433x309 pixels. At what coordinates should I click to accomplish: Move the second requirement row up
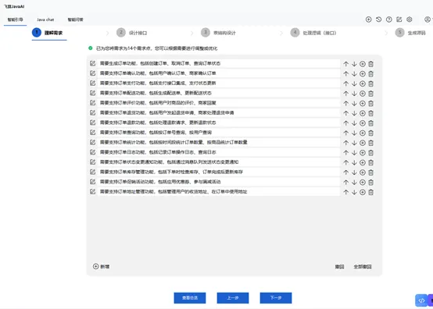click(x=345, y=74)
